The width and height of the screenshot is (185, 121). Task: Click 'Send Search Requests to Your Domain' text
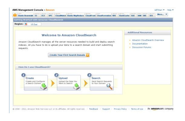[x=102, y=82]
